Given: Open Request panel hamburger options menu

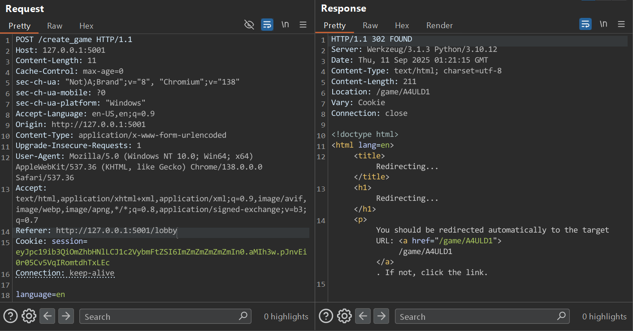Looking at the screenshot, I should (303, 25).
